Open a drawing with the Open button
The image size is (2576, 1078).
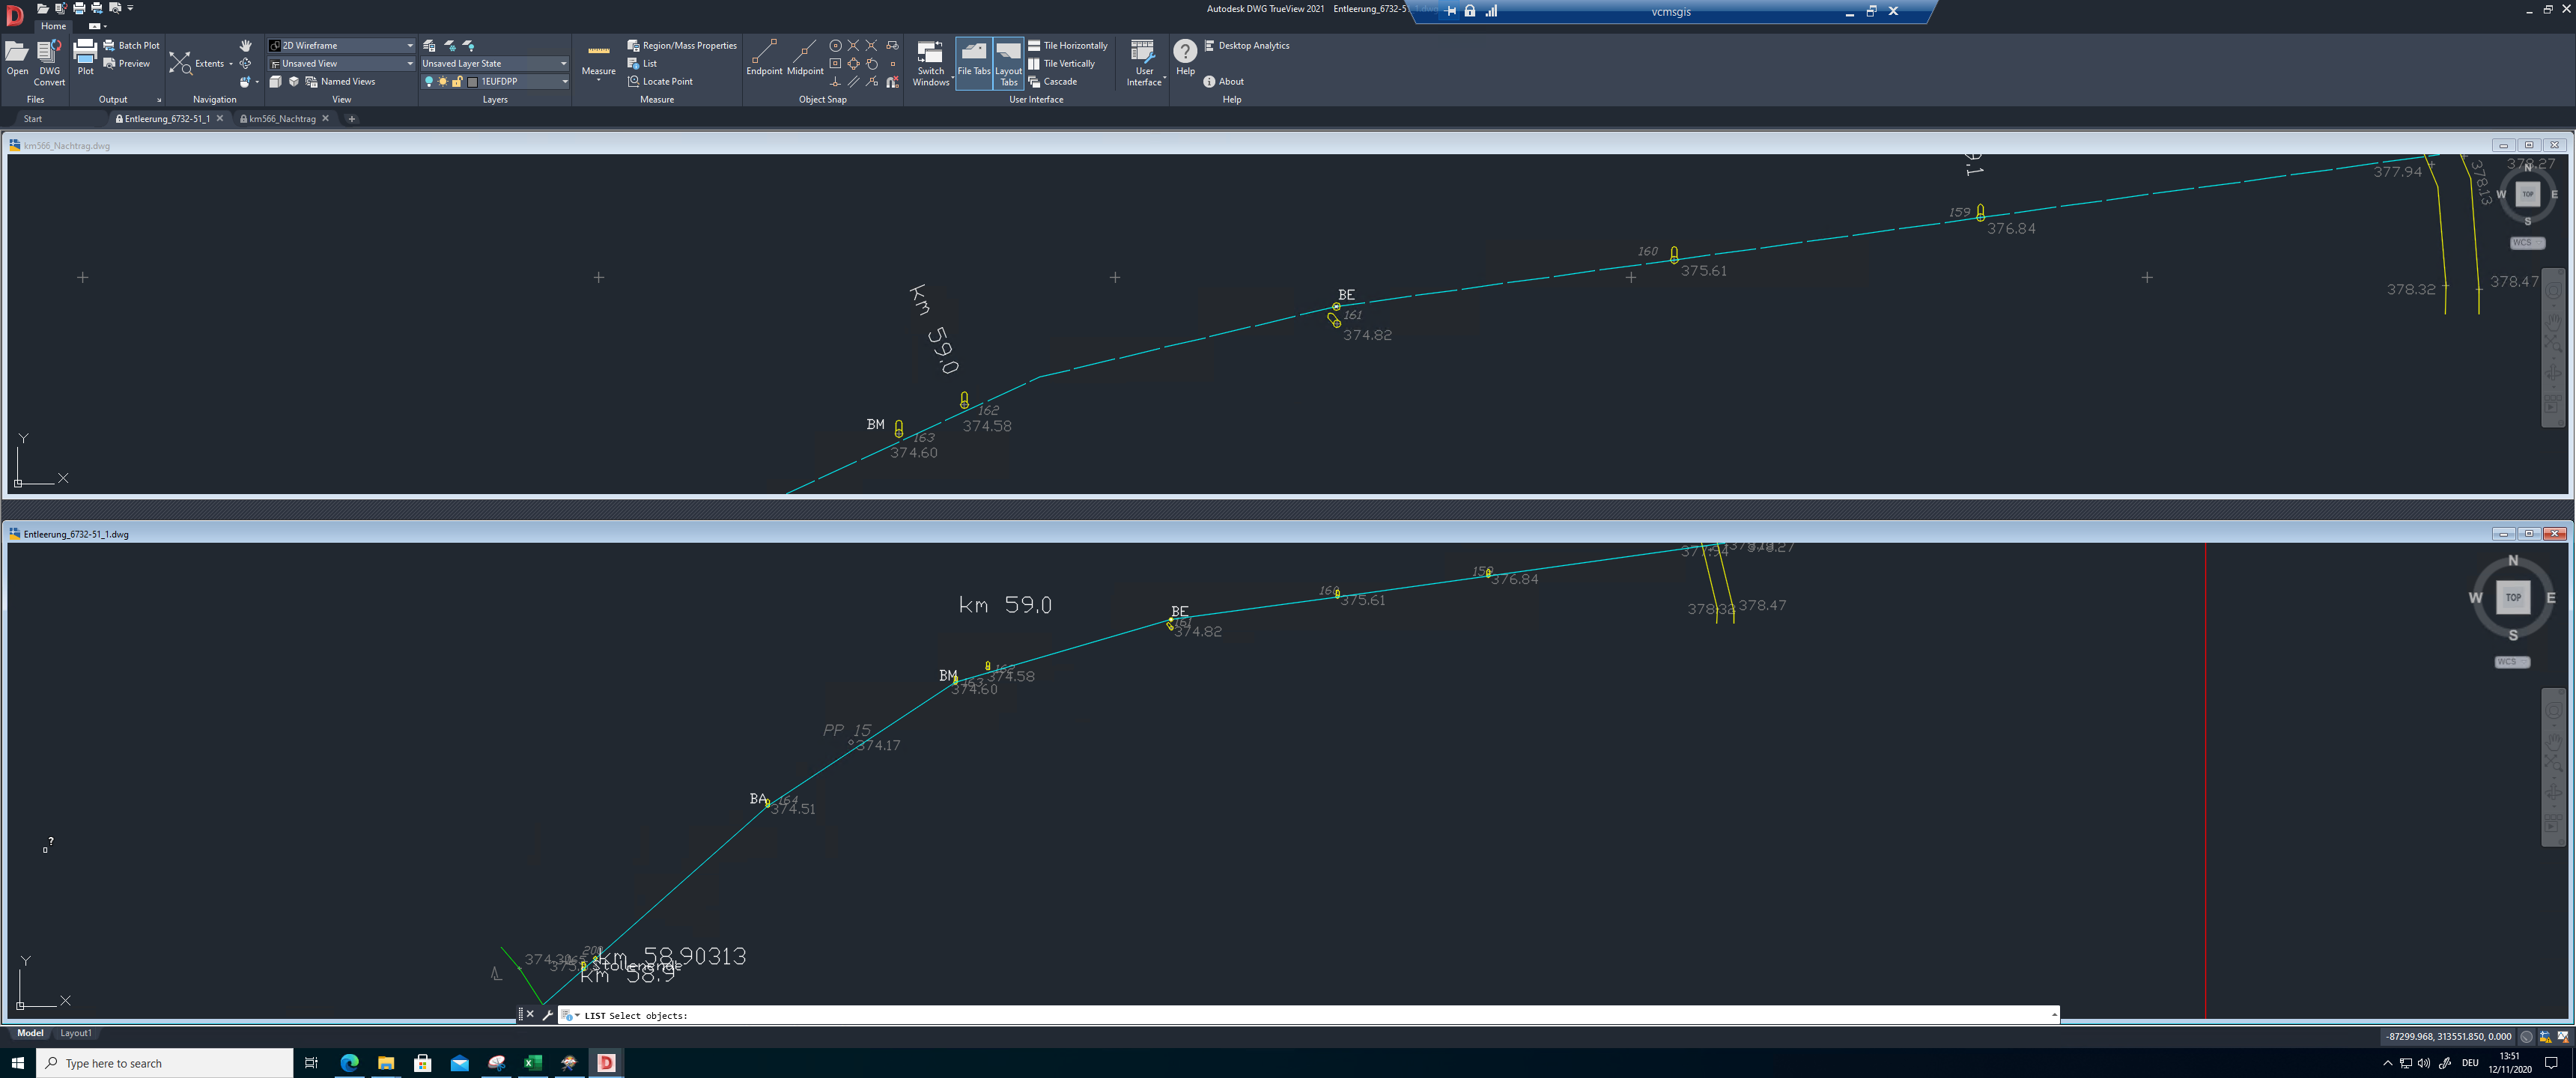[17, 58]
